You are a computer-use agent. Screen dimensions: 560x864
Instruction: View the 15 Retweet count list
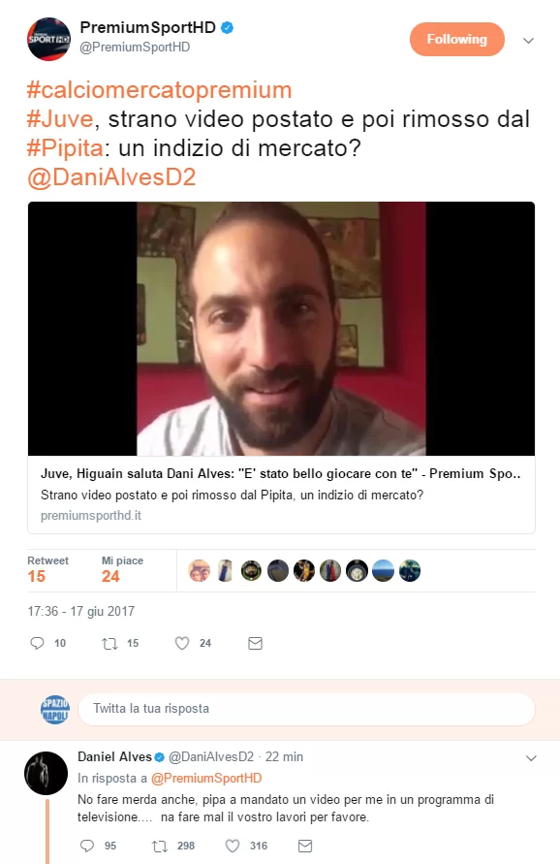(x=47, y=569)
